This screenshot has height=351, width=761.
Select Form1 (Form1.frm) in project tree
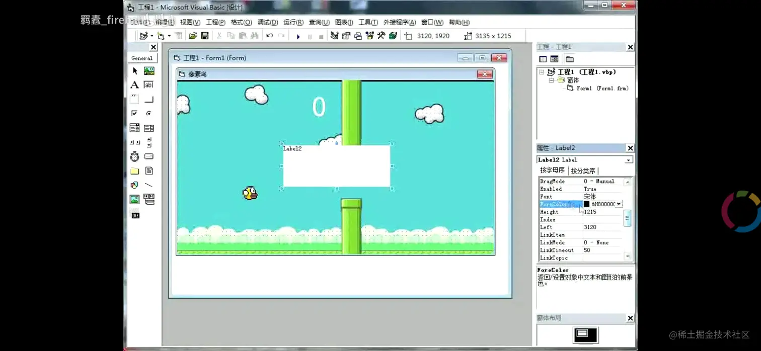602,88
